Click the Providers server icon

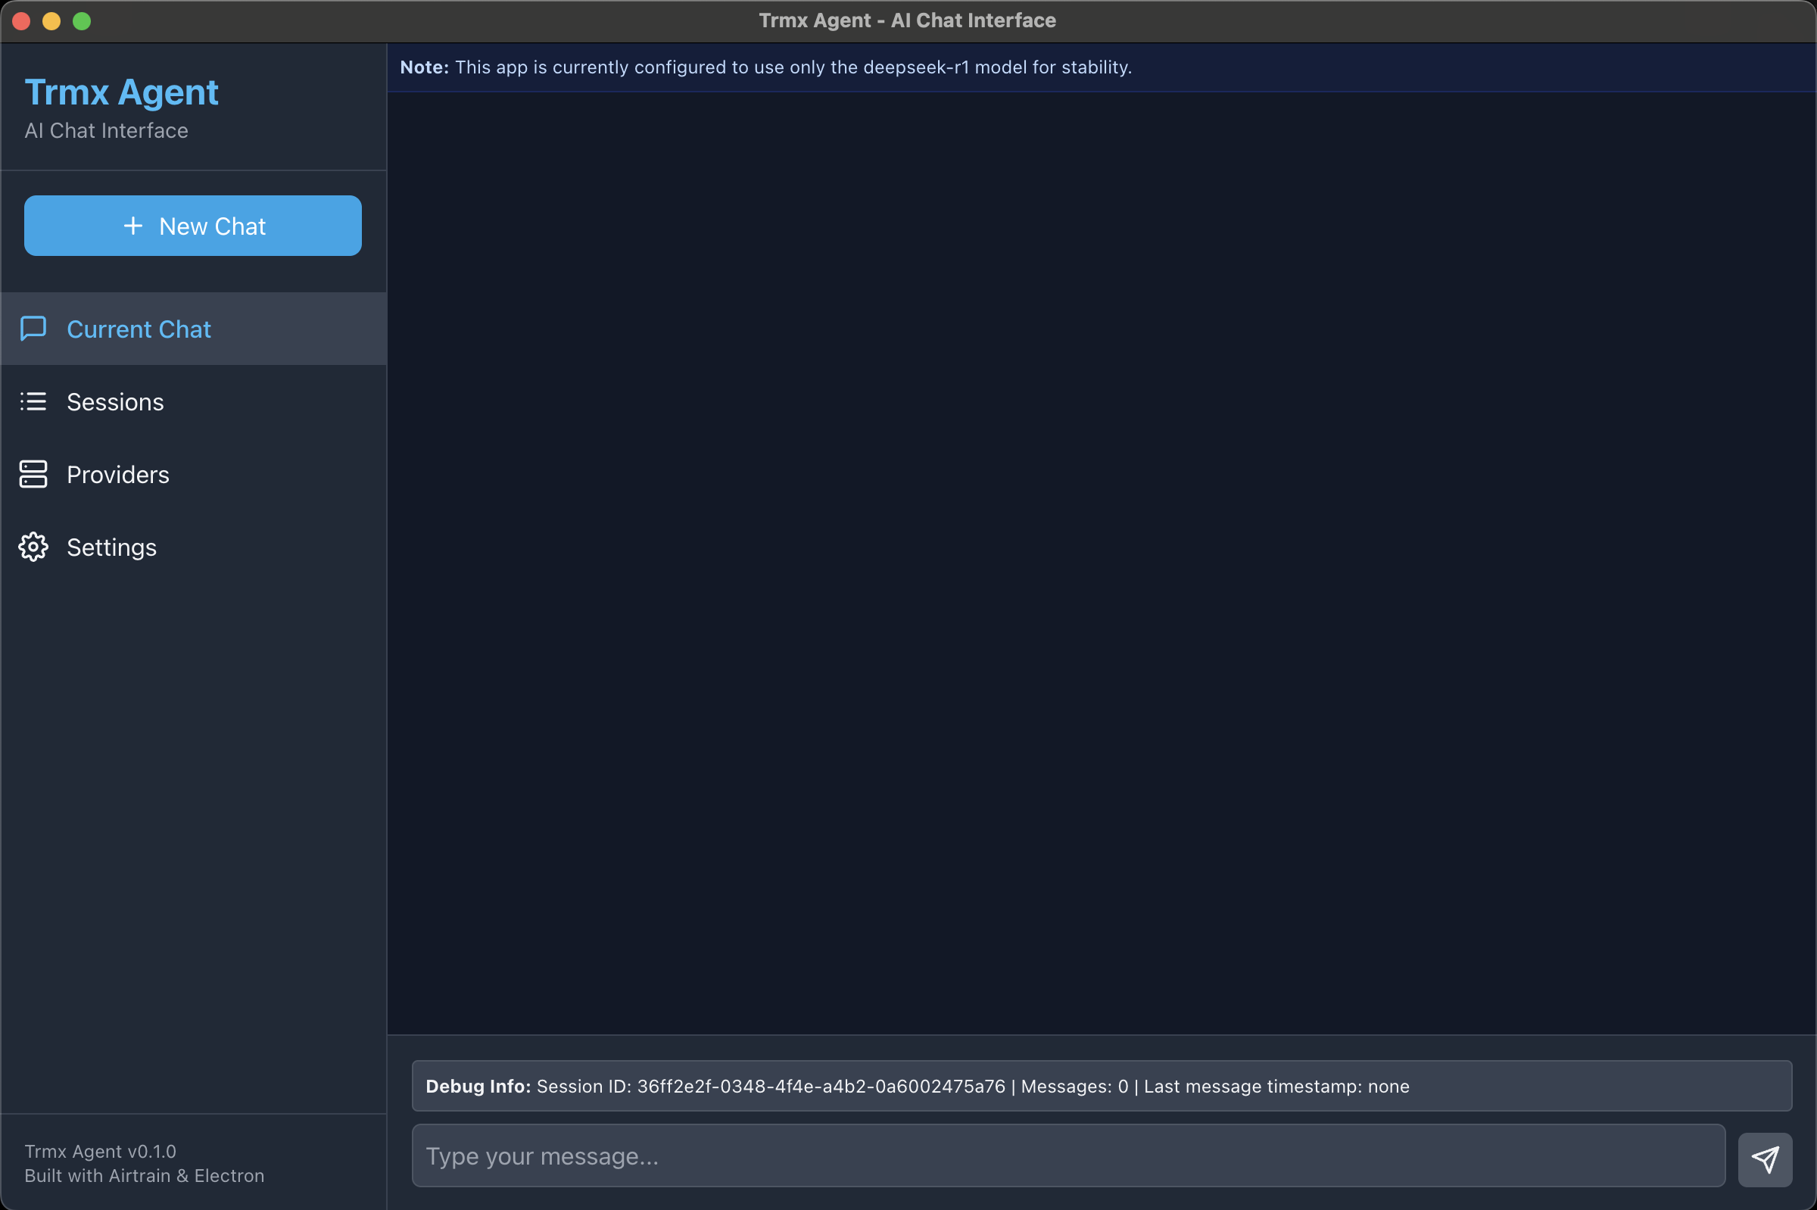[x=33, y=474]
